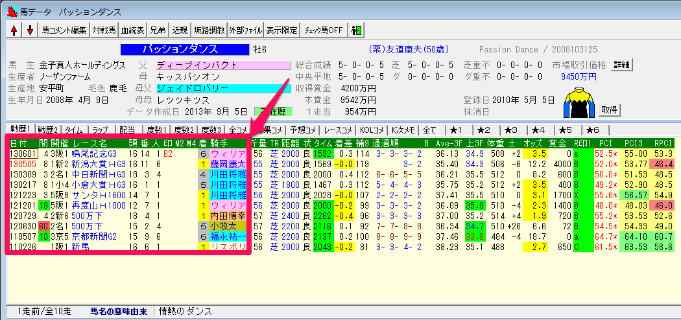Viewport: 681px width, 320px height.
Task: Switch to the 戦歴2 tab
Action: 48,130
